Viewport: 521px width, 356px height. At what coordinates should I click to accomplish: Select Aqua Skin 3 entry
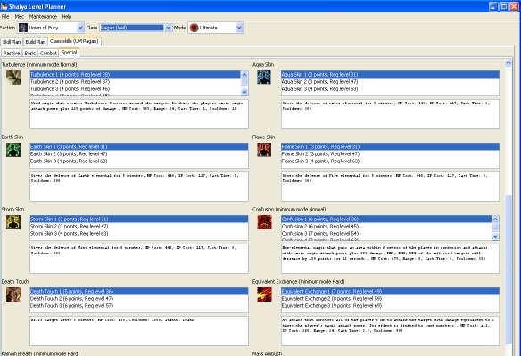click(x=390, y=88)
